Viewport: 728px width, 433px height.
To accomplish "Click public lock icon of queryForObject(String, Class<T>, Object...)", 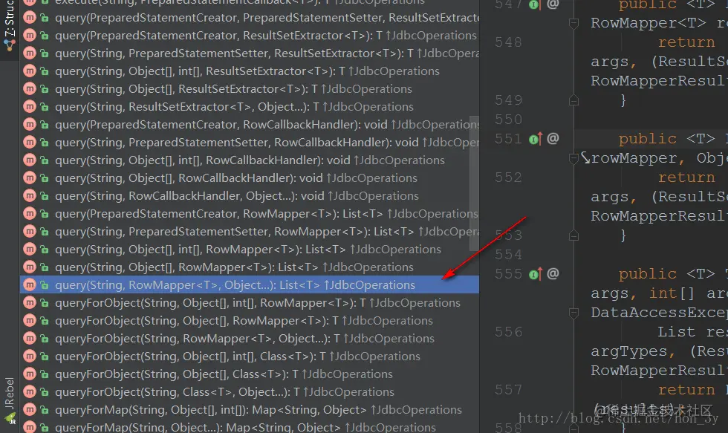I will point(45,392).
